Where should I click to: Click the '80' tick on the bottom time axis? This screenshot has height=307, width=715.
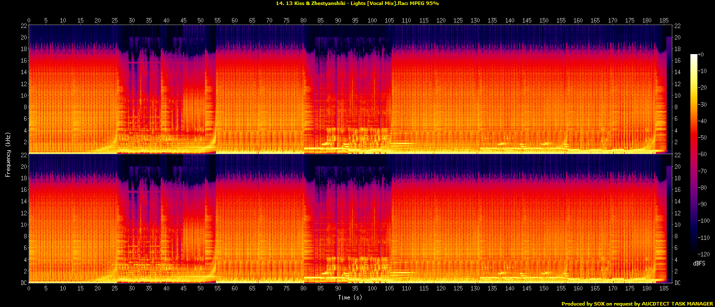point(303,288)
